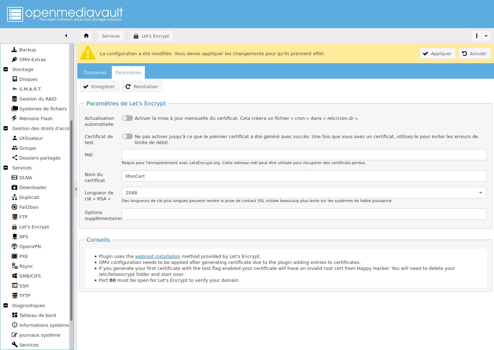Open the top-right dropdown arrow menu
Viewport: 494px width, 350px height.
click(x=486, y=36)
